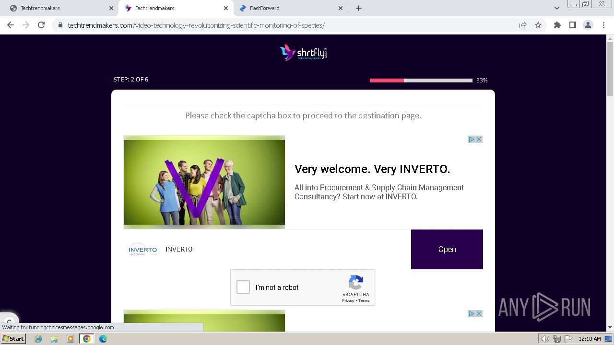
Task: Open File Explorer from taskbar
Action: (x=54, y=339)
